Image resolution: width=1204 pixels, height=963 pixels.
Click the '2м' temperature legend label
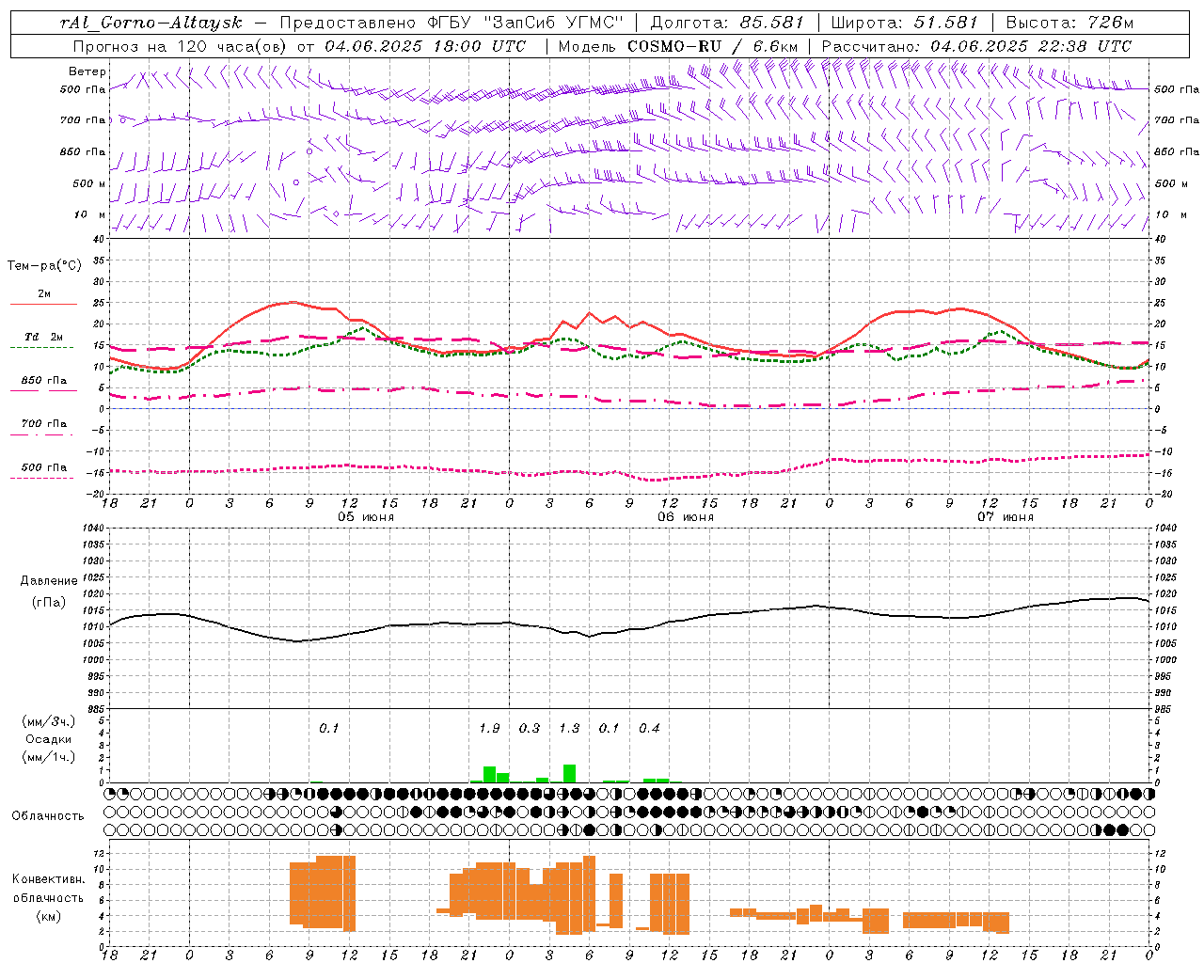pos(44,293)
